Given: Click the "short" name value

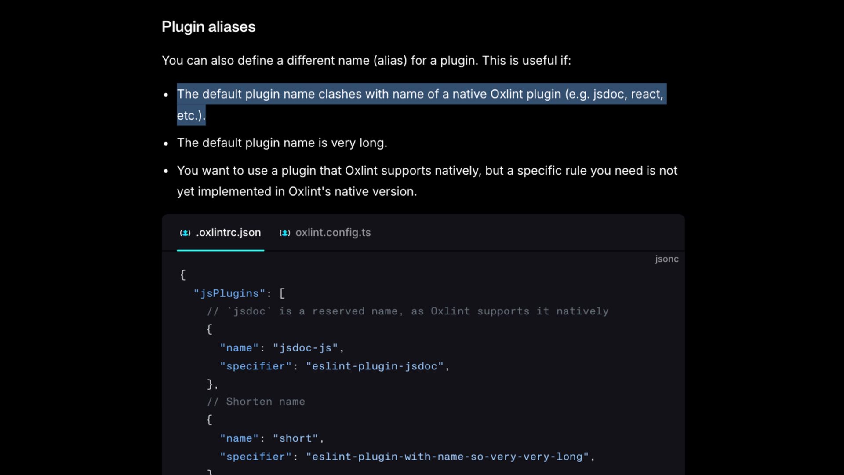Looking at the screenshot, I should [295, 438].
